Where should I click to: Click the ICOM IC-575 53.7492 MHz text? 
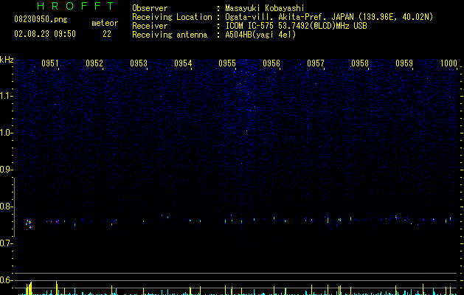point(296,26)
